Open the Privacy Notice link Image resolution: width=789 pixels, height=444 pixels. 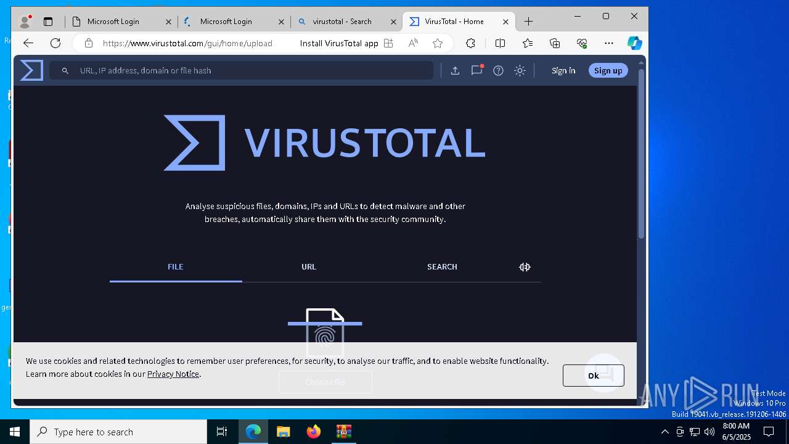[x=173, y=374]
